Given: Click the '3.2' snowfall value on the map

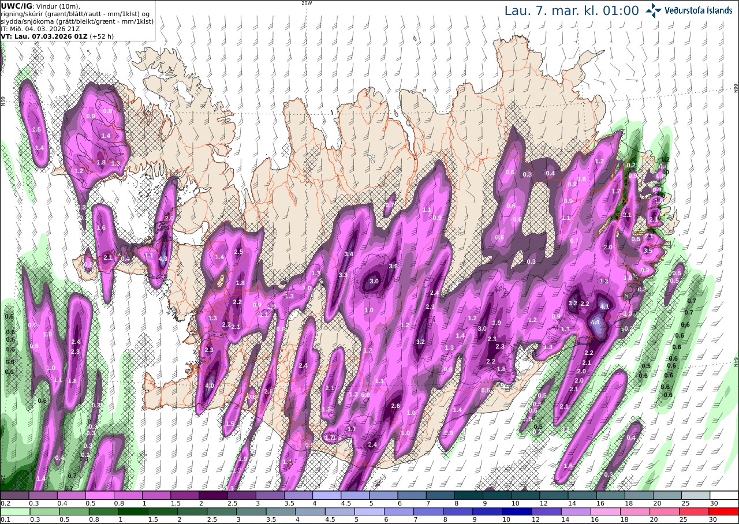Looking at the screenshot, I should click(420, 342).
